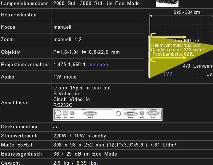Select '2,9 kg / 6,39 lbs.' weight value
The image size is (213, 165).
(76, 163)
